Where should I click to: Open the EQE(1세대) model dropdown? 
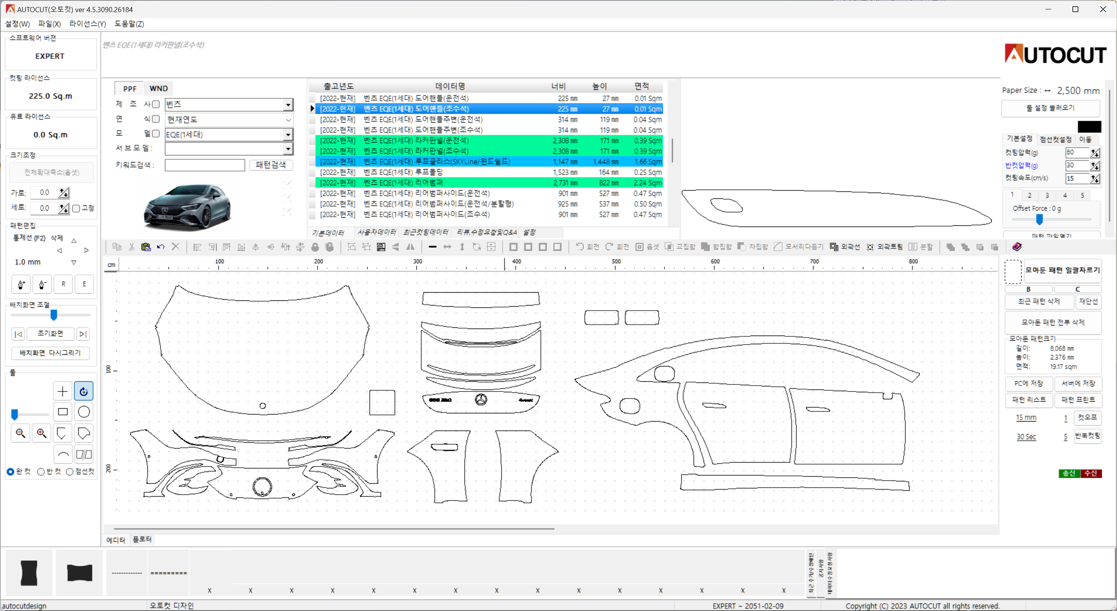[x=288, y=135]
